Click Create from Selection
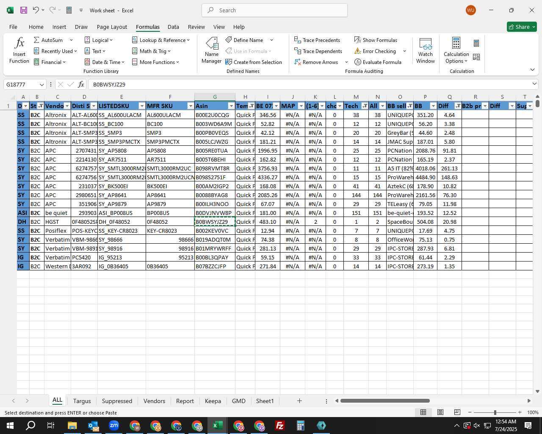 [254, 62]
